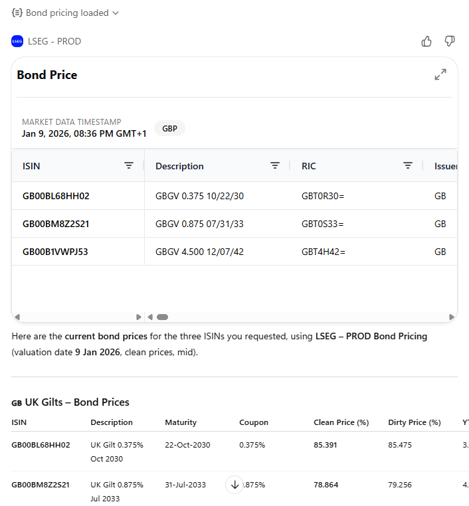
Task: Click the scroll-to-bottom down arrow button
Action: 234,484
